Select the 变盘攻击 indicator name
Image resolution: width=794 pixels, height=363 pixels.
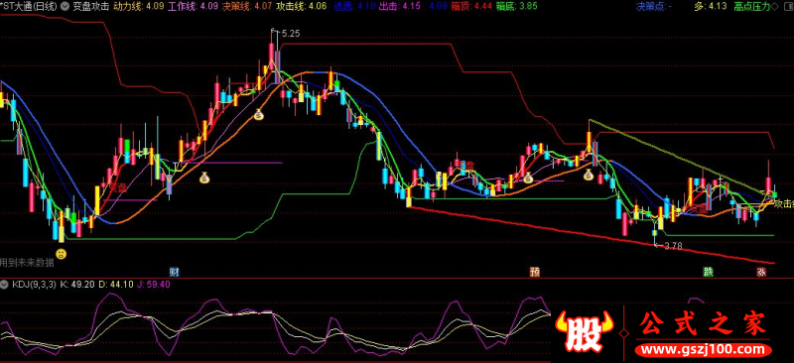(90, 6)
